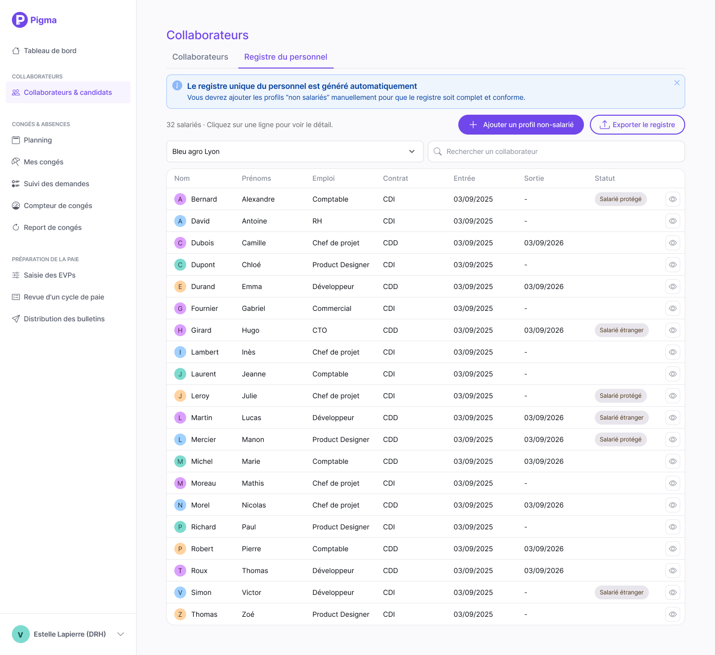Click Exporter le registre button
The image size is (715, 655).
(638, 125)
